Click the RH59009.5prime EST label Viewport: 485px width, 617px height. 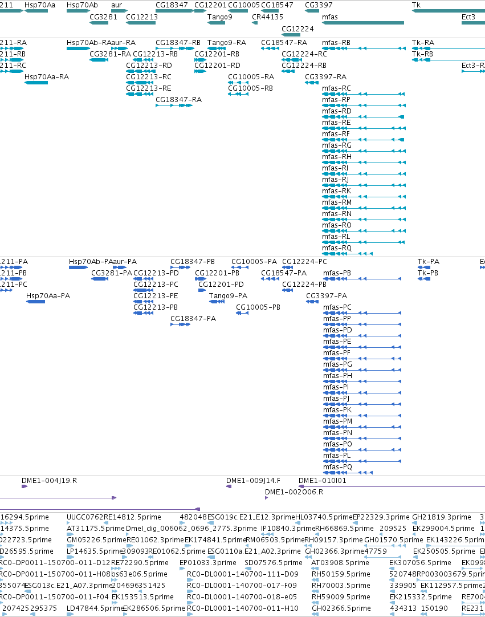point(341,597)
